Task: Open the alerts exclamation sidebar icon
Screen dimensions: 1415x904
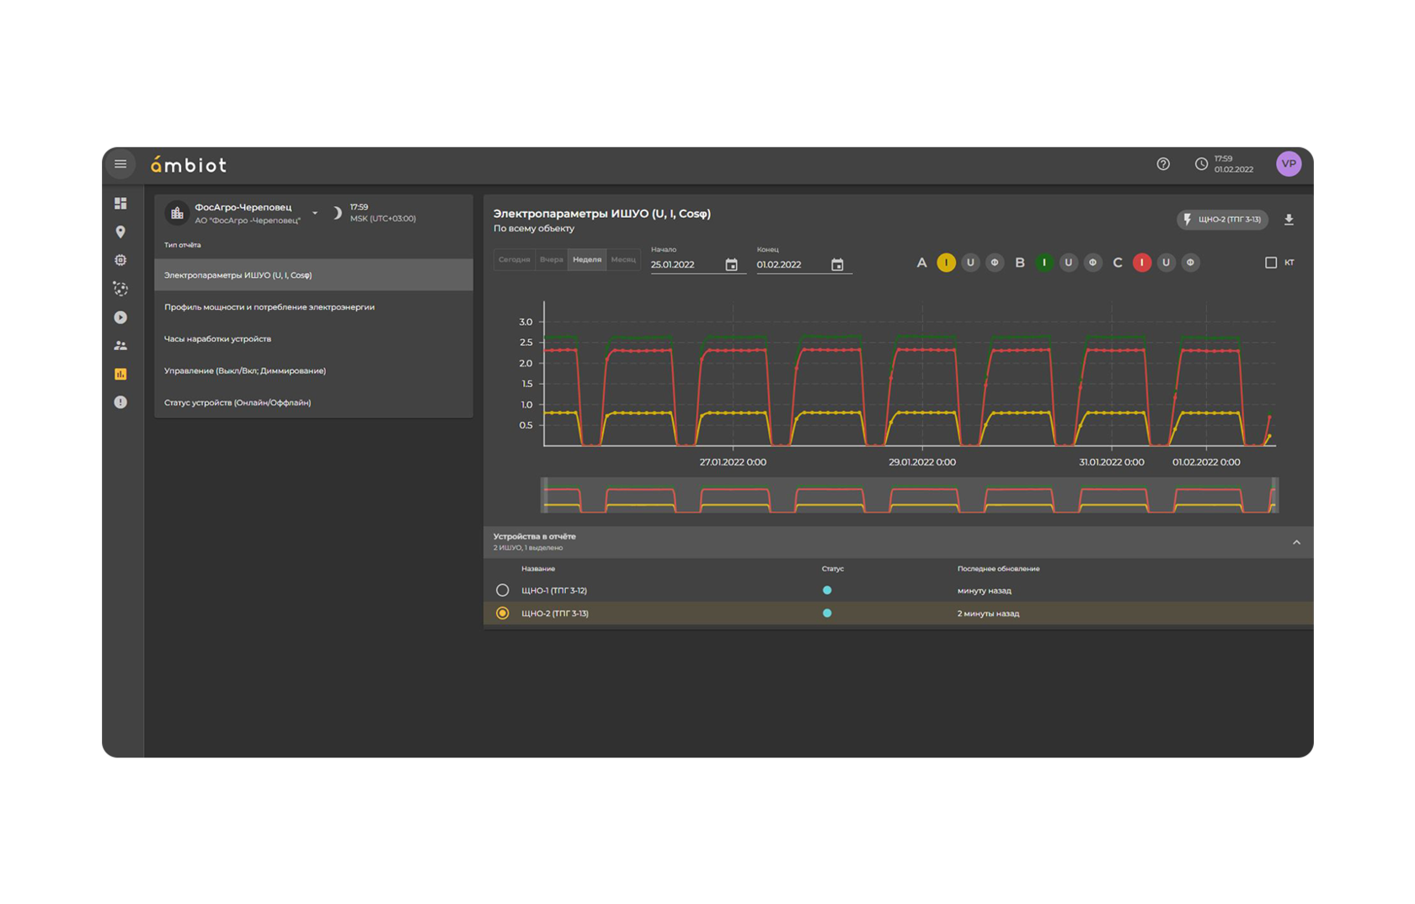Action: pyautogui.click(x=120, y=402)
